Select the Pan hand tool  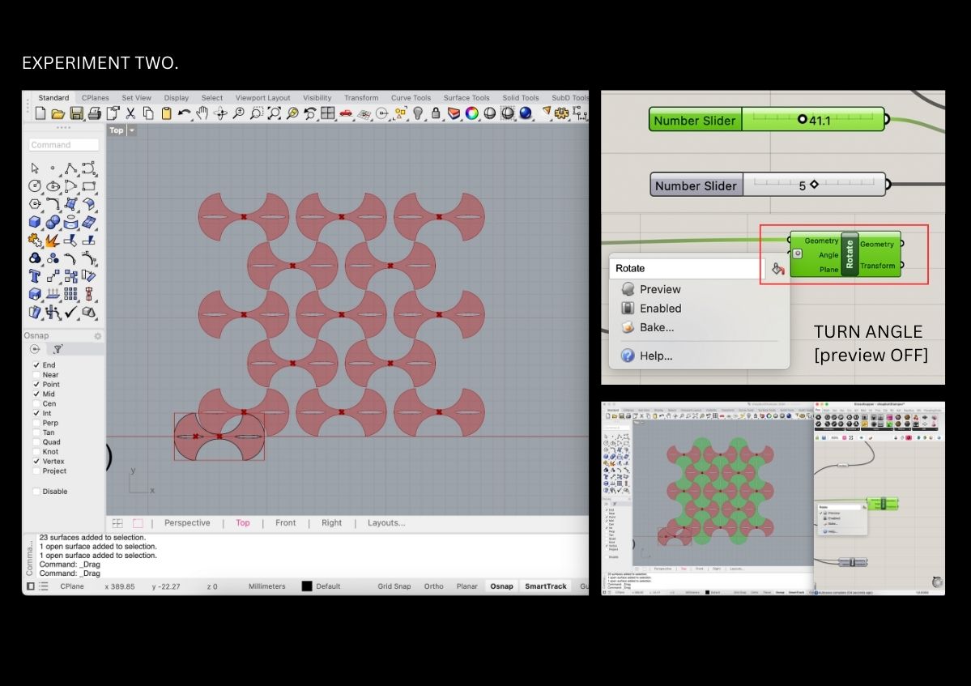tap(202, 113)
